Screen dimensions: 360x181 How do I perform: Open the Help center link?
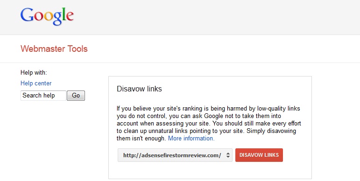[x=36, y=84]
